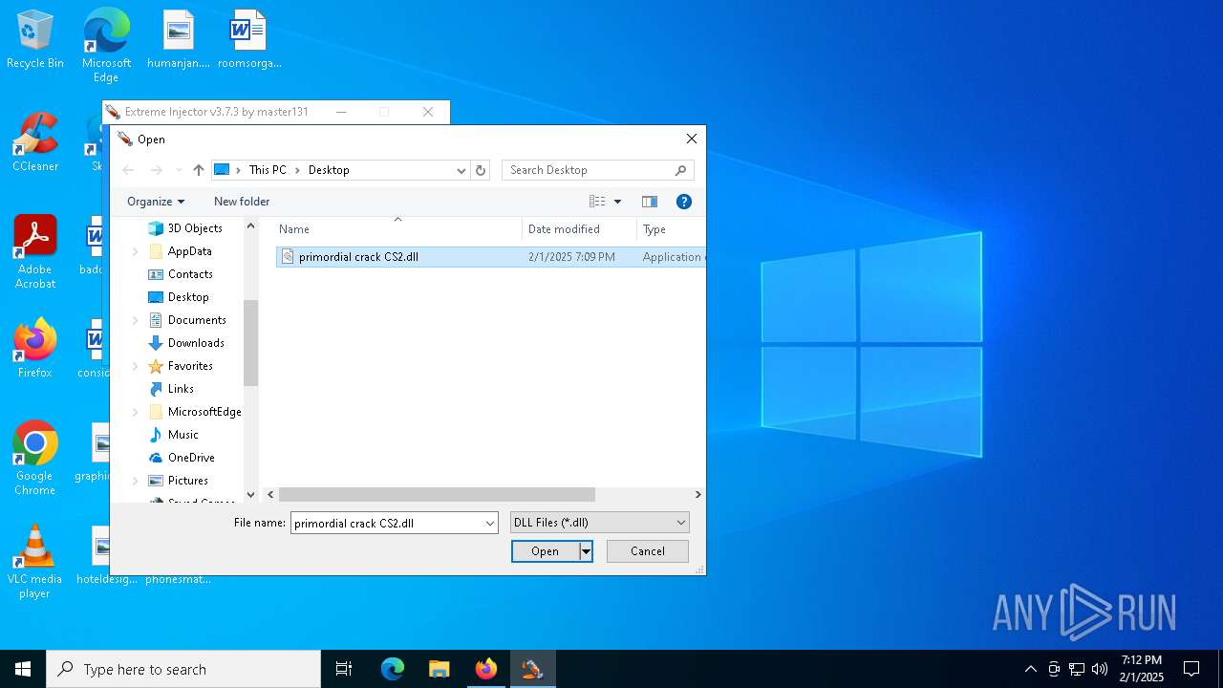This screenshot has height=688, width=1223.
Task: Open the dialog Help button
Action: point(684,202)
